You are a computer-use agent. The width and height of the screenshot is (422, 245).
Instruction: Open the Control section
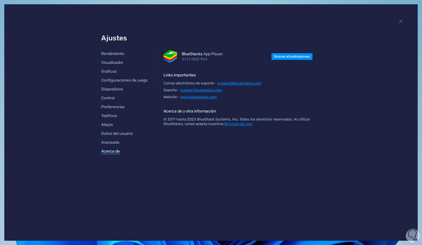point(108,98)
